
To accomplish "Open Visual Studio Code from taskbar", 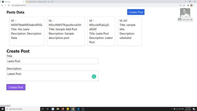I will tap(78, 109).
